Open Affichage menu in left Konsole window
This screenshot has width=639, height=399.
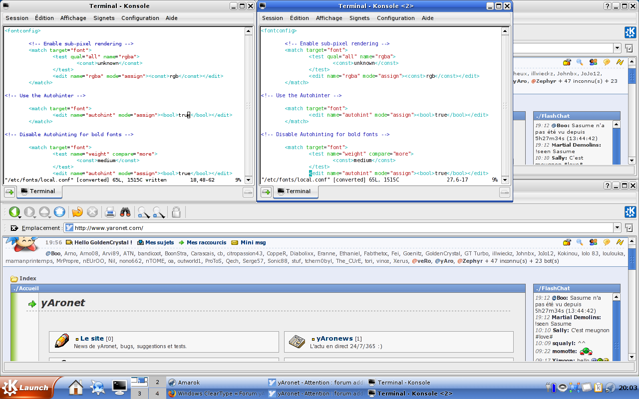tap(73, 18)
